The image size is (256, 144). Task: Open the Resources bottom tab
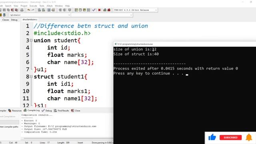15,110
